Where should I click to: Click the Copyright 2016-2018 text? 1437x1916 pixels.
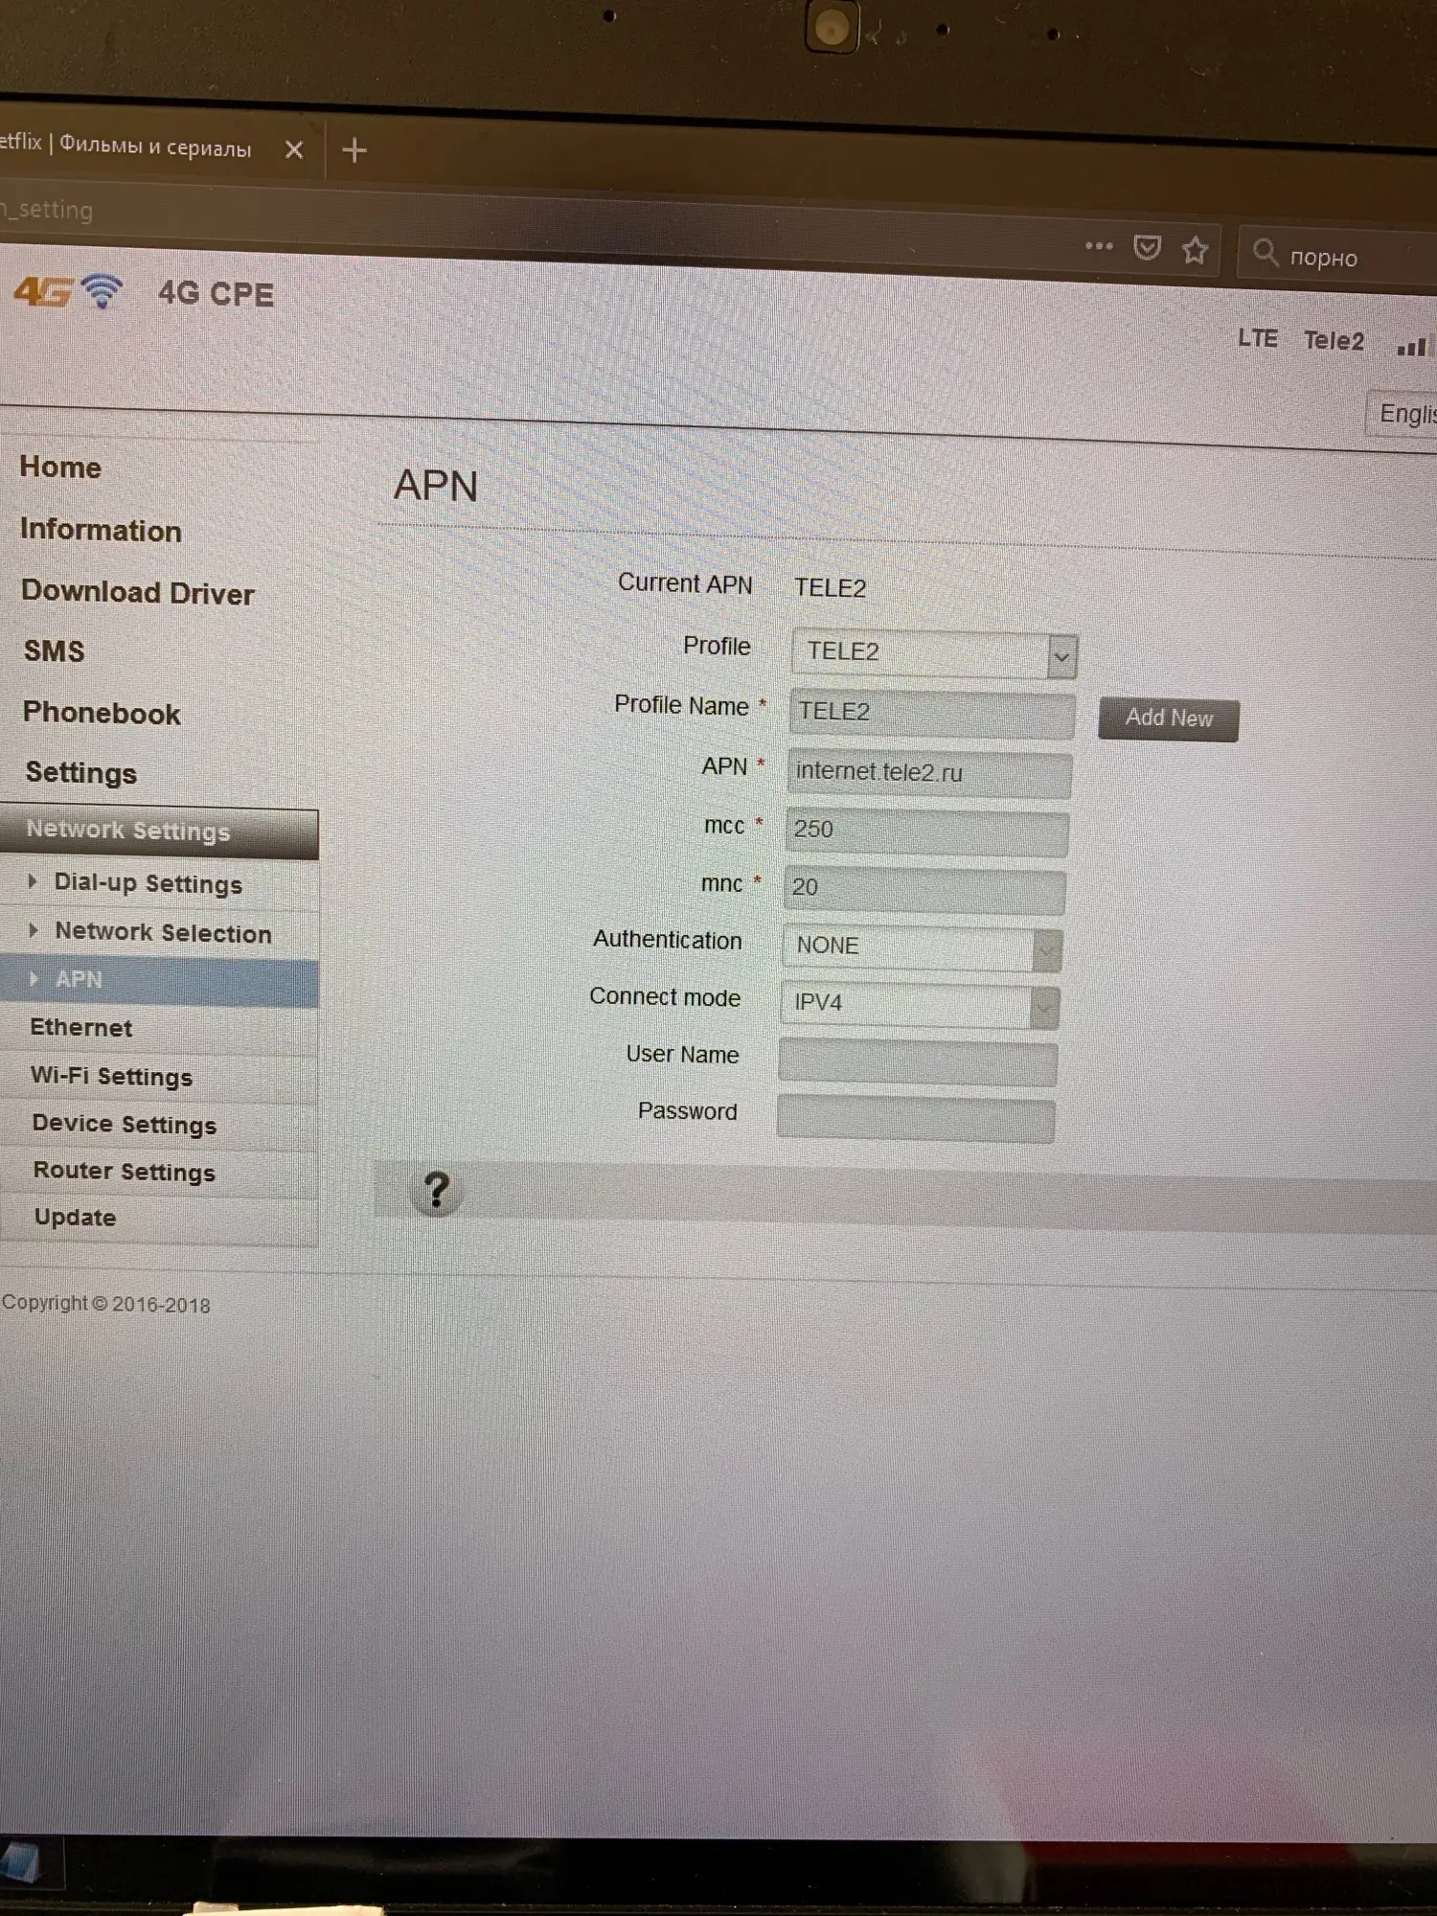click(x=105, y=1304)
